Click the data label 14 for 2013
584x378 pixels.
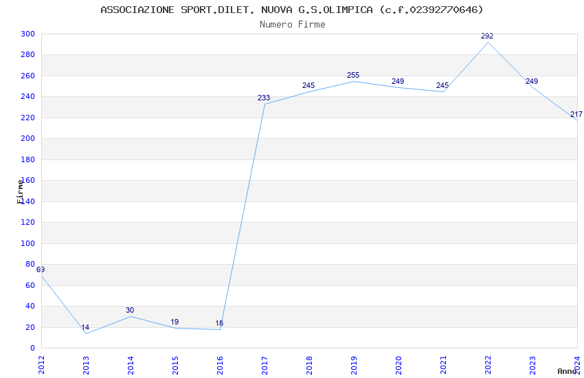(85, 327)
